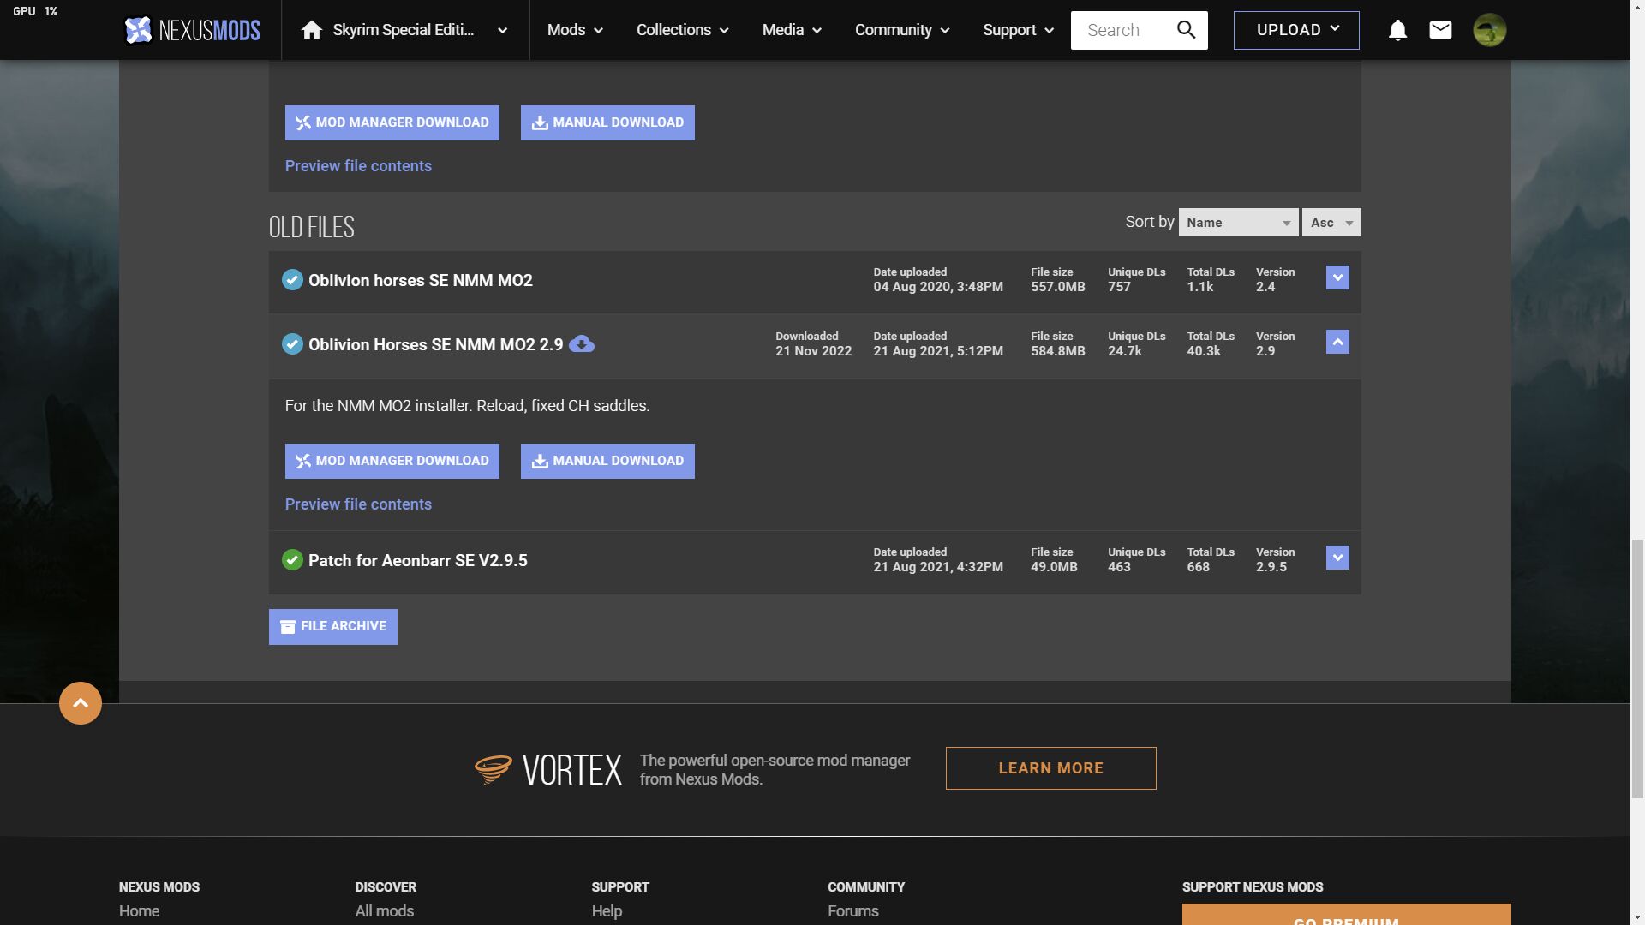1645x925 pixels.
Task: Open messages envelope icon
Action: [x=1440, y=30]
